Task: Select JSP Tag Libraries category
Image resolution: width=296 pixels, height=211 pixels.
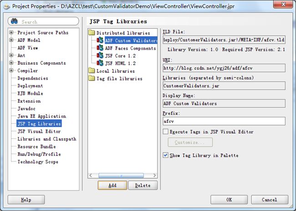Action: click(x=39, y=124)
